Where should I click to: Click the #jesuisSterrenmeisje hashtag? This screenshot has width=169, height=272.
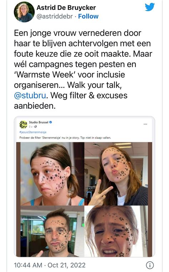(33, 132)
